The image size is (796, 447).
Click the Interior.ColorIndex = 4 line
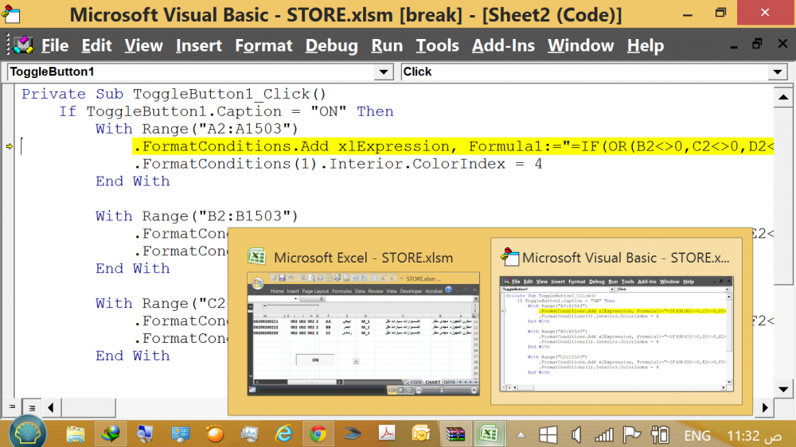(338, 164)
